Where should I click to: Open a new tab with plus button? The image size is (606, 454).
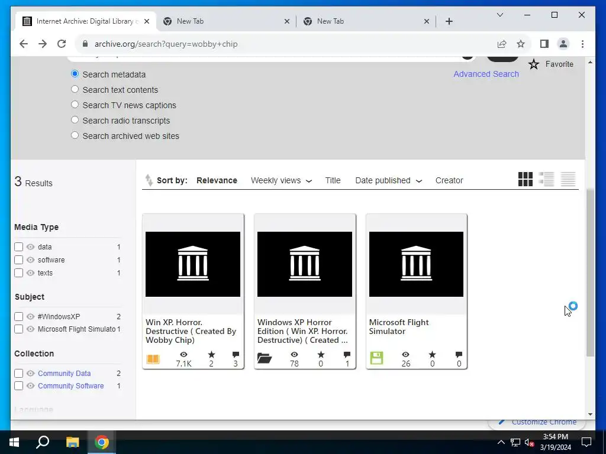[x=449, y=21]
